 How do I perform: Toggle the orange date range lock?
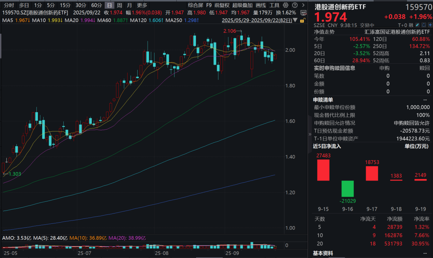coord(302,21)
